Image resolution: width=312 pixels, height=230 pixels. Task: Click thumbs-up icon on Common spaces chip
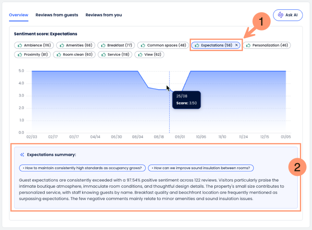(x=143, y=45)
